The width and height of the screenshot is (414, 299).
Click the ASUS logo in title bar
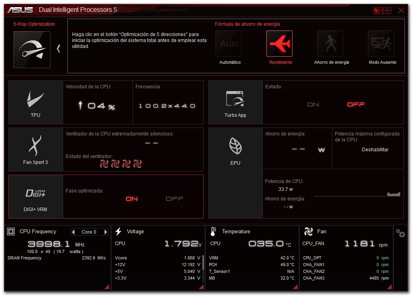20,10
